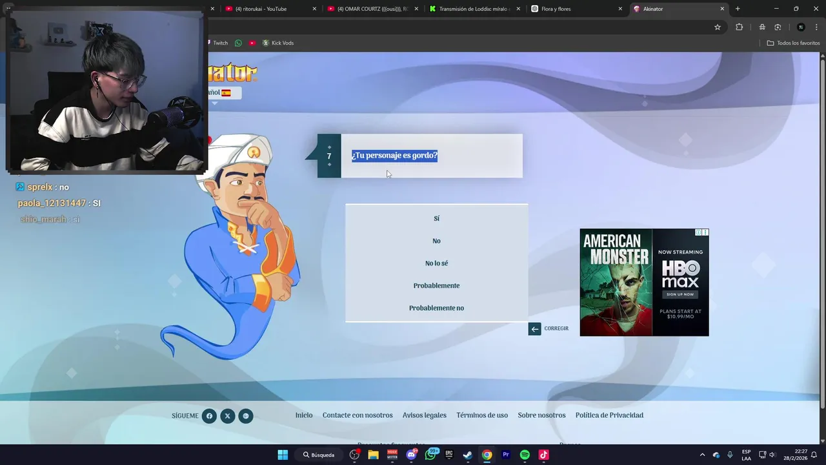Open Google Chrome taskbar icon
Image resolution: width=826 pixels, height=465 pixels.
[x=487, y=455]
